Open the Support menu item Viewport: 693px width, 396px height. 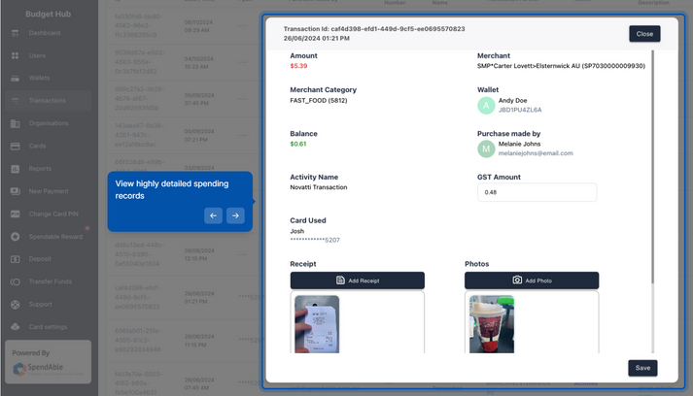[40, 305]
